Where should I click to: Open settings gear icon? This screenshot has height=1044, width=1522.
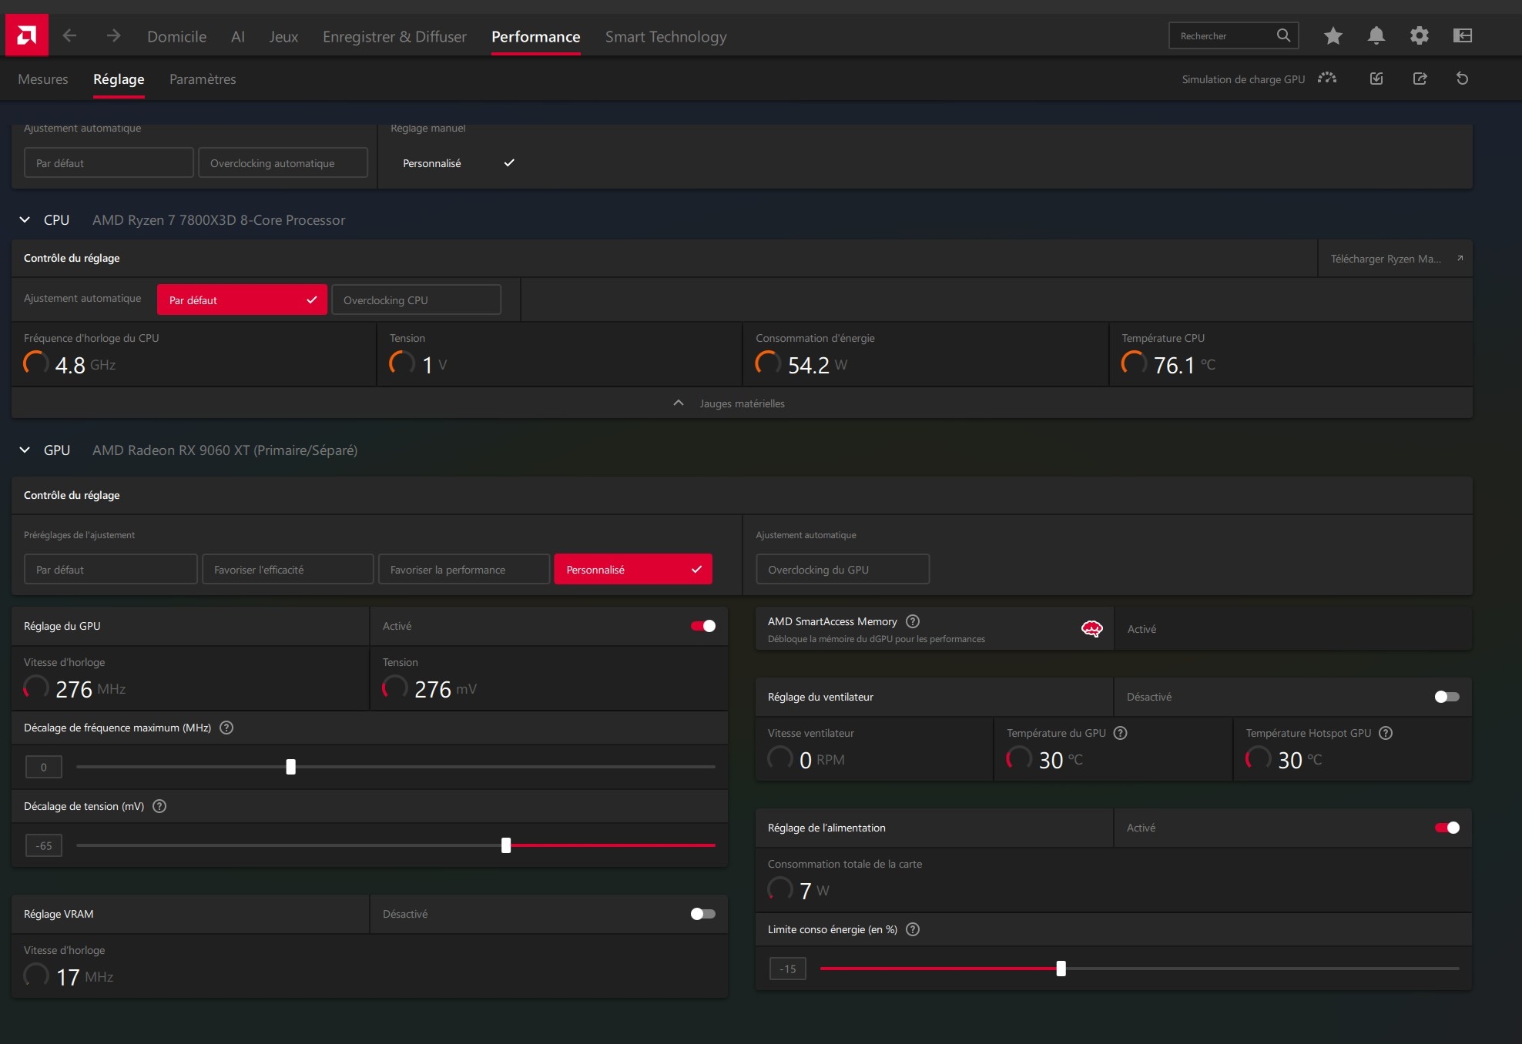[1419, 35]
